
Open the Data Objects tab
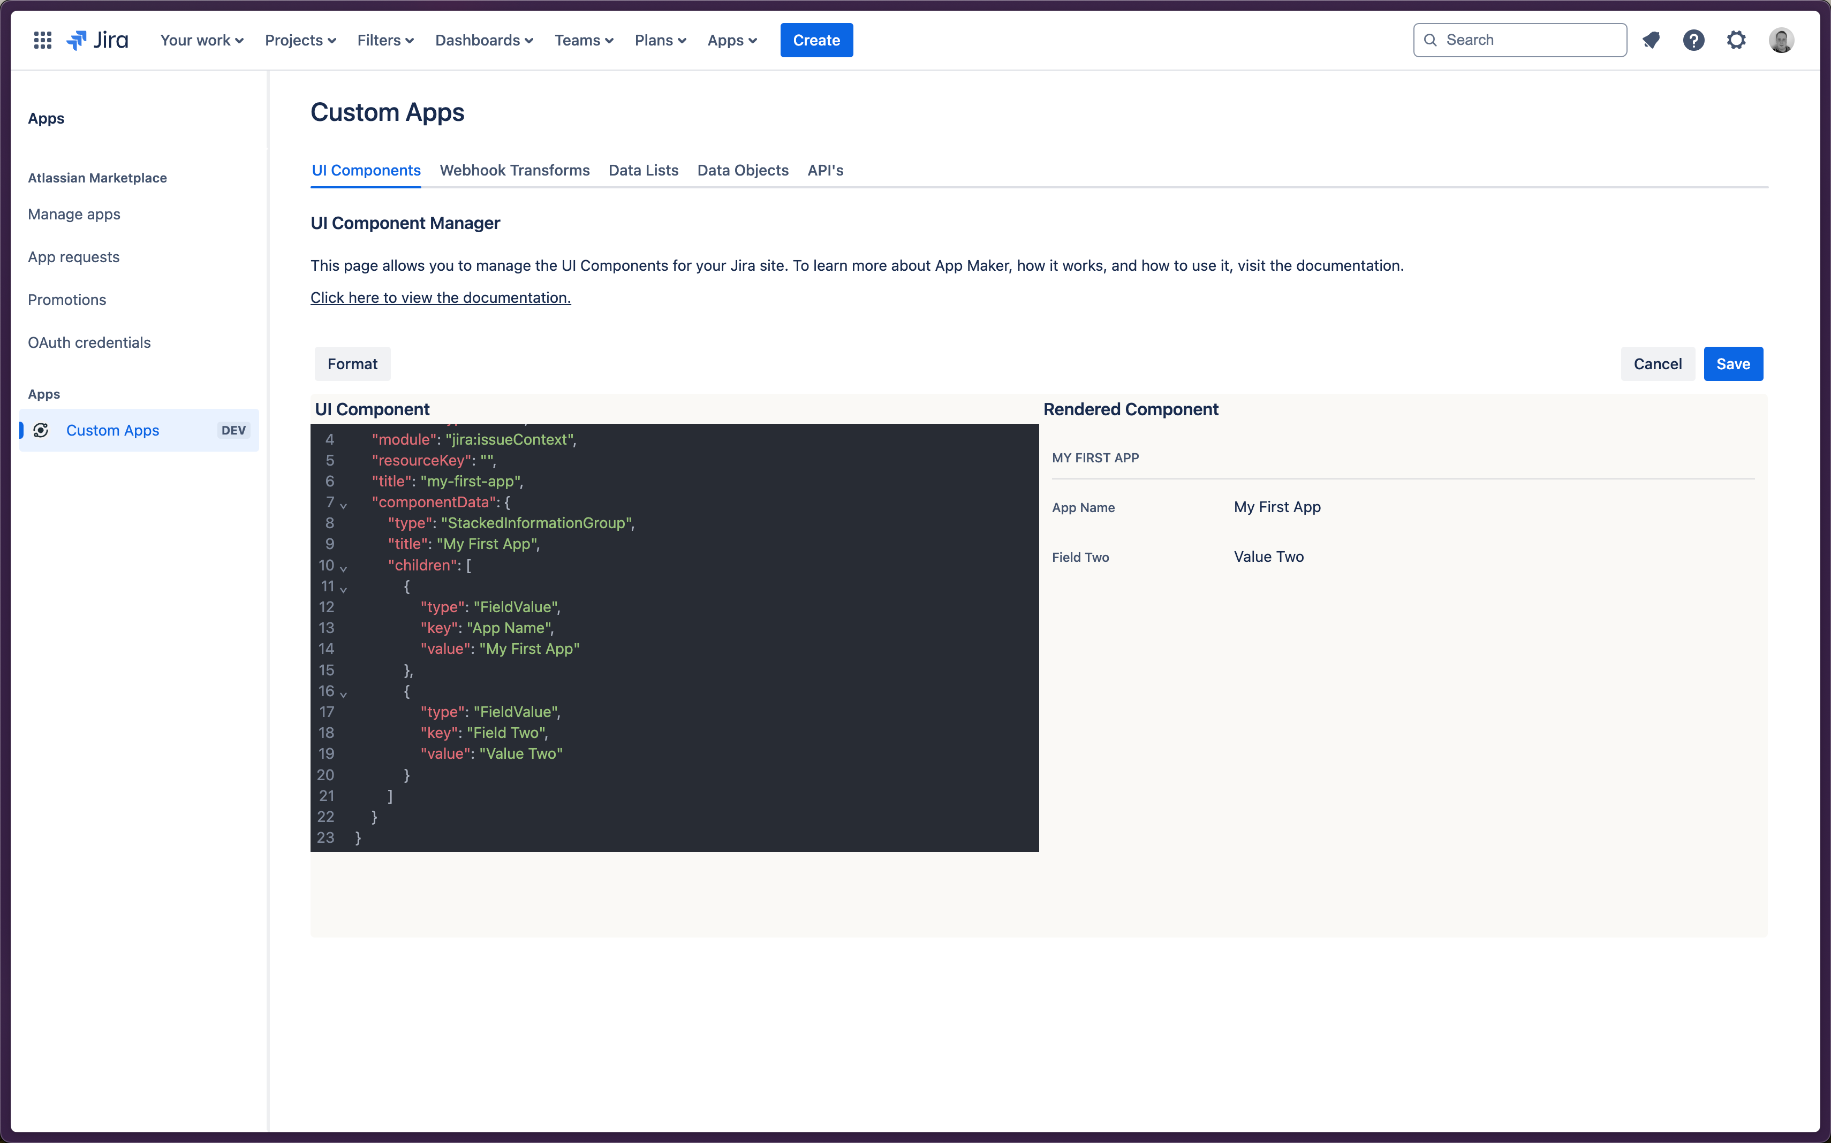[742, 169]
